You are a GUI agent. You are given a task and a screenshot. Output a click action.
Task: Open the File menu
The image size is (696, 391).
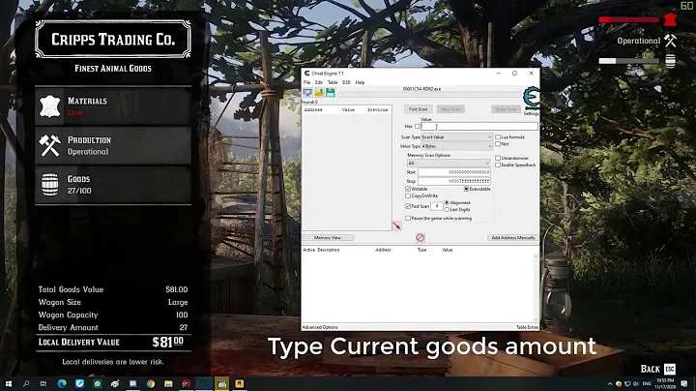(306, 82)
